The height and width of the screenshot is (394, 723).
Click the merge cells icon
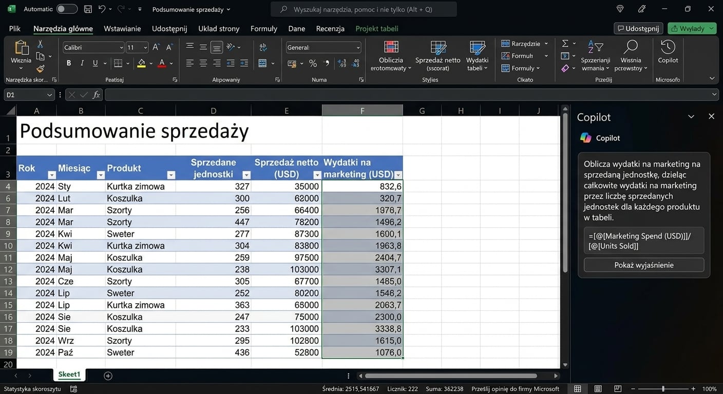(x=263, y=63)
